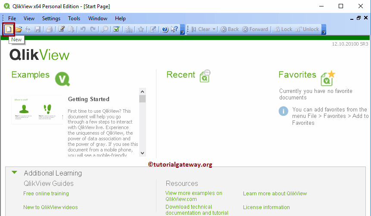Screen dimensions: 371x216
Task: Open Edit Script notepad-with-pencil icon
Action: click(x=62, y=29)
